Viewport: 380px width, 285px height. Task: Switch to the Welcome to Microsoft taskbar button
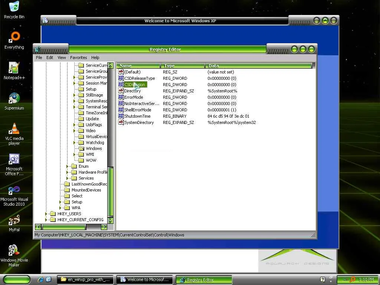[144, 279]
